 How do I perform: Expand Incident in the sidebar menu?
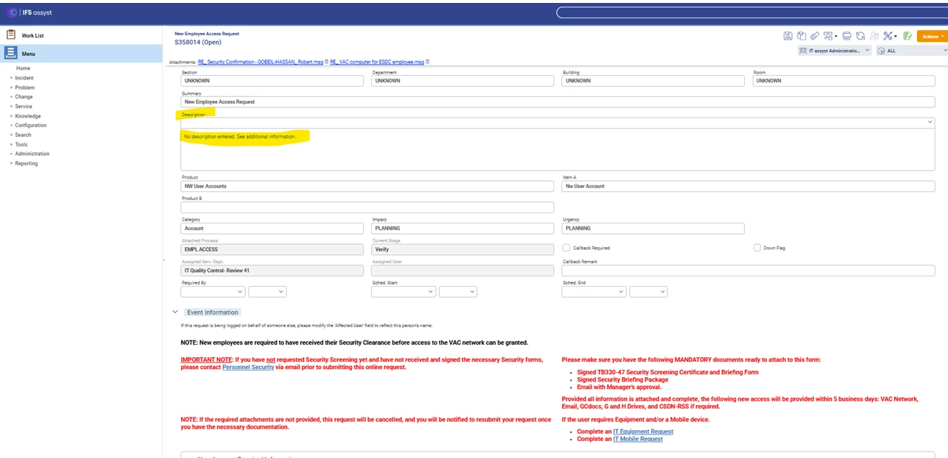pos(24,78)
